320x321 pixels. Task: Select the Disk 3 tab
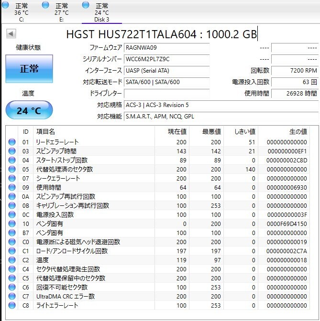(102, 12)
